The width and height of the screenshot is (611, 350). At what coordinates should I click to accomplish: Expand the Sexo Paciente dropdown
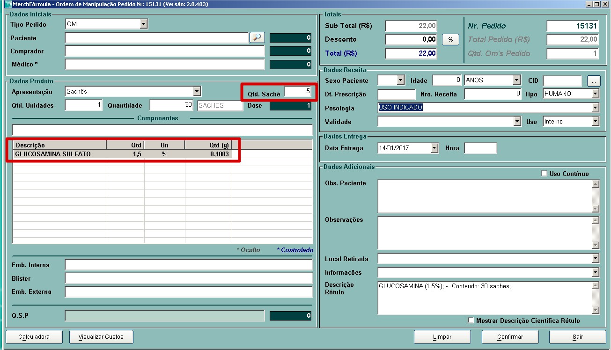[x=400, y=80]
